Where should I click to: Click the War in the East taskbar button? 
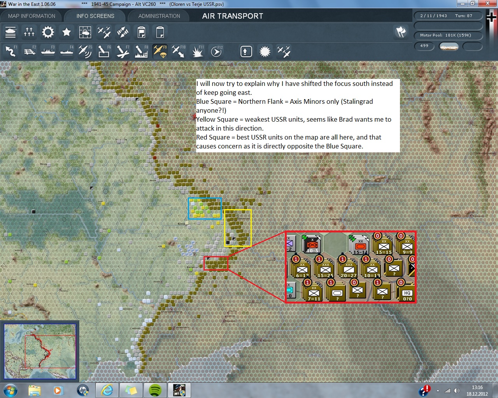point(179,390)
